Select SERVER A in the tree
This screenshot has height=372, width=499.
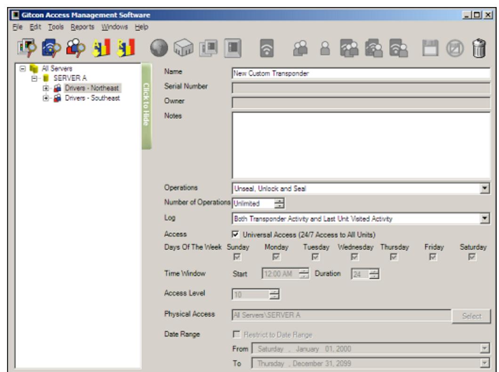[x=70, y=78]
